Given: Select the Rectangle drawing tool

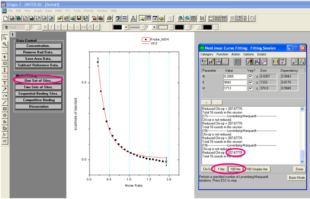Looking at the screenshot, I should (5, 109).
